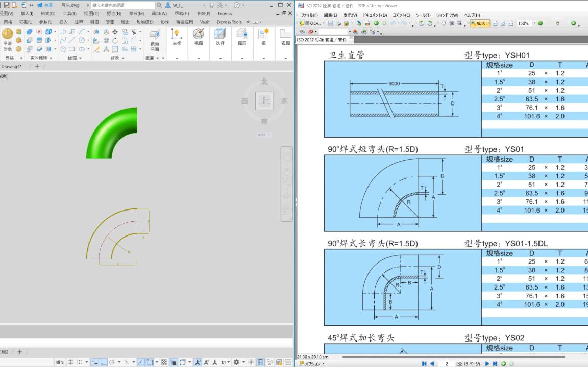The image size is (588, 367).
Task: Toggle ortho mode in status bar
Action: (103, 362)
